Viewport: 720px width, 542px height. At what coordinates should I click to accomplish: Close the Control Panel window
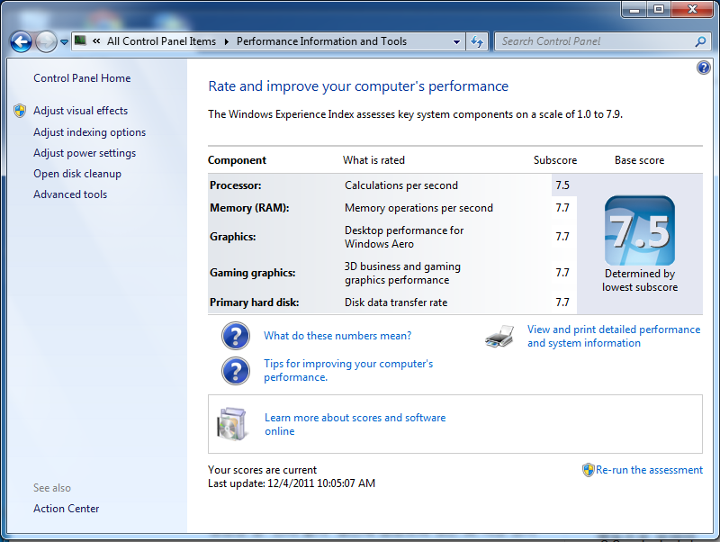692,9
